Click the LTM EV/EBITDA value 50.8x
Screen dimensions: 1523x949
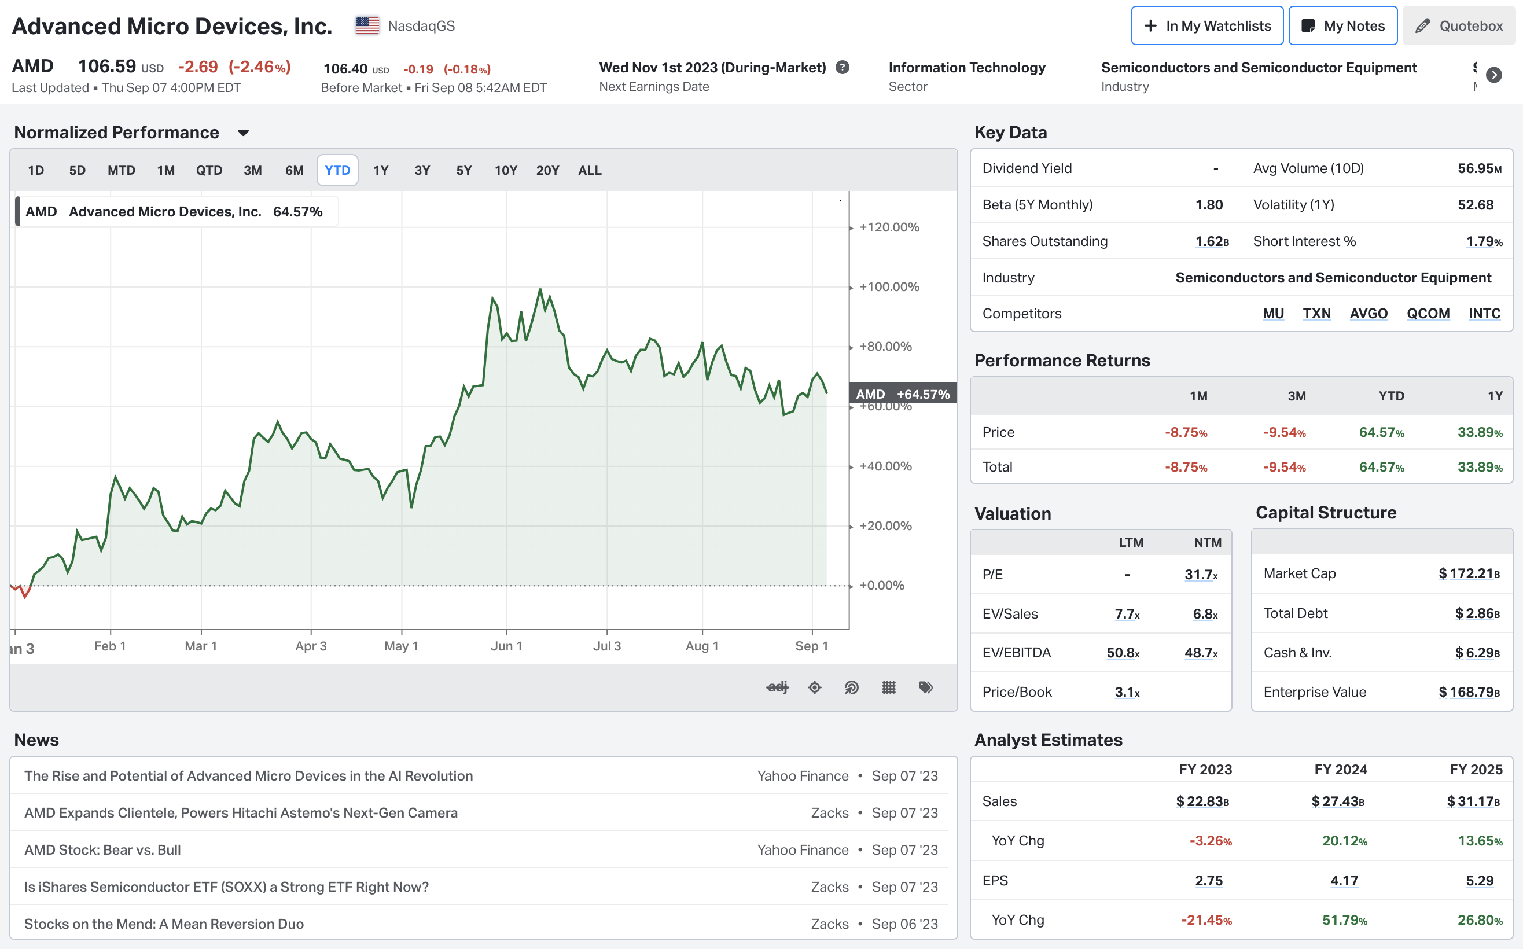(x=1123, y=653)
